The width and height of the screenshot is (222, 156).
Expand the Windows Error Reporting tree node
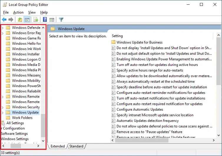(x=3, y=33)
